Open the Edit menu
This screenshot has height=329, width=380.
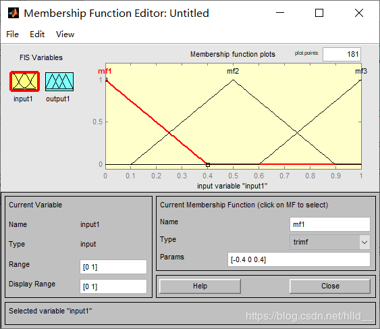37,34
